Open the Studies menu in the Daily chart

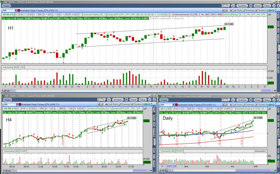[260, 105]
